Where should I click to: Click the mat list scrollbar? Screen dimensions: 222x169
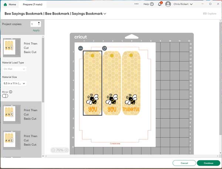pos(43,70)
